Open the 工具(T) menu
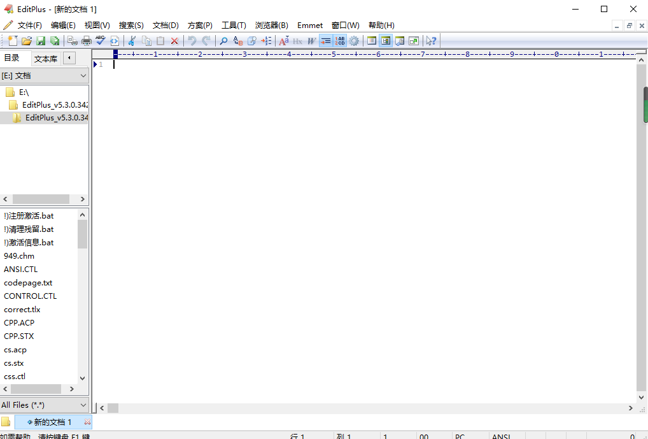The height and width of the screenshot is (439, 648). [233, 25]
